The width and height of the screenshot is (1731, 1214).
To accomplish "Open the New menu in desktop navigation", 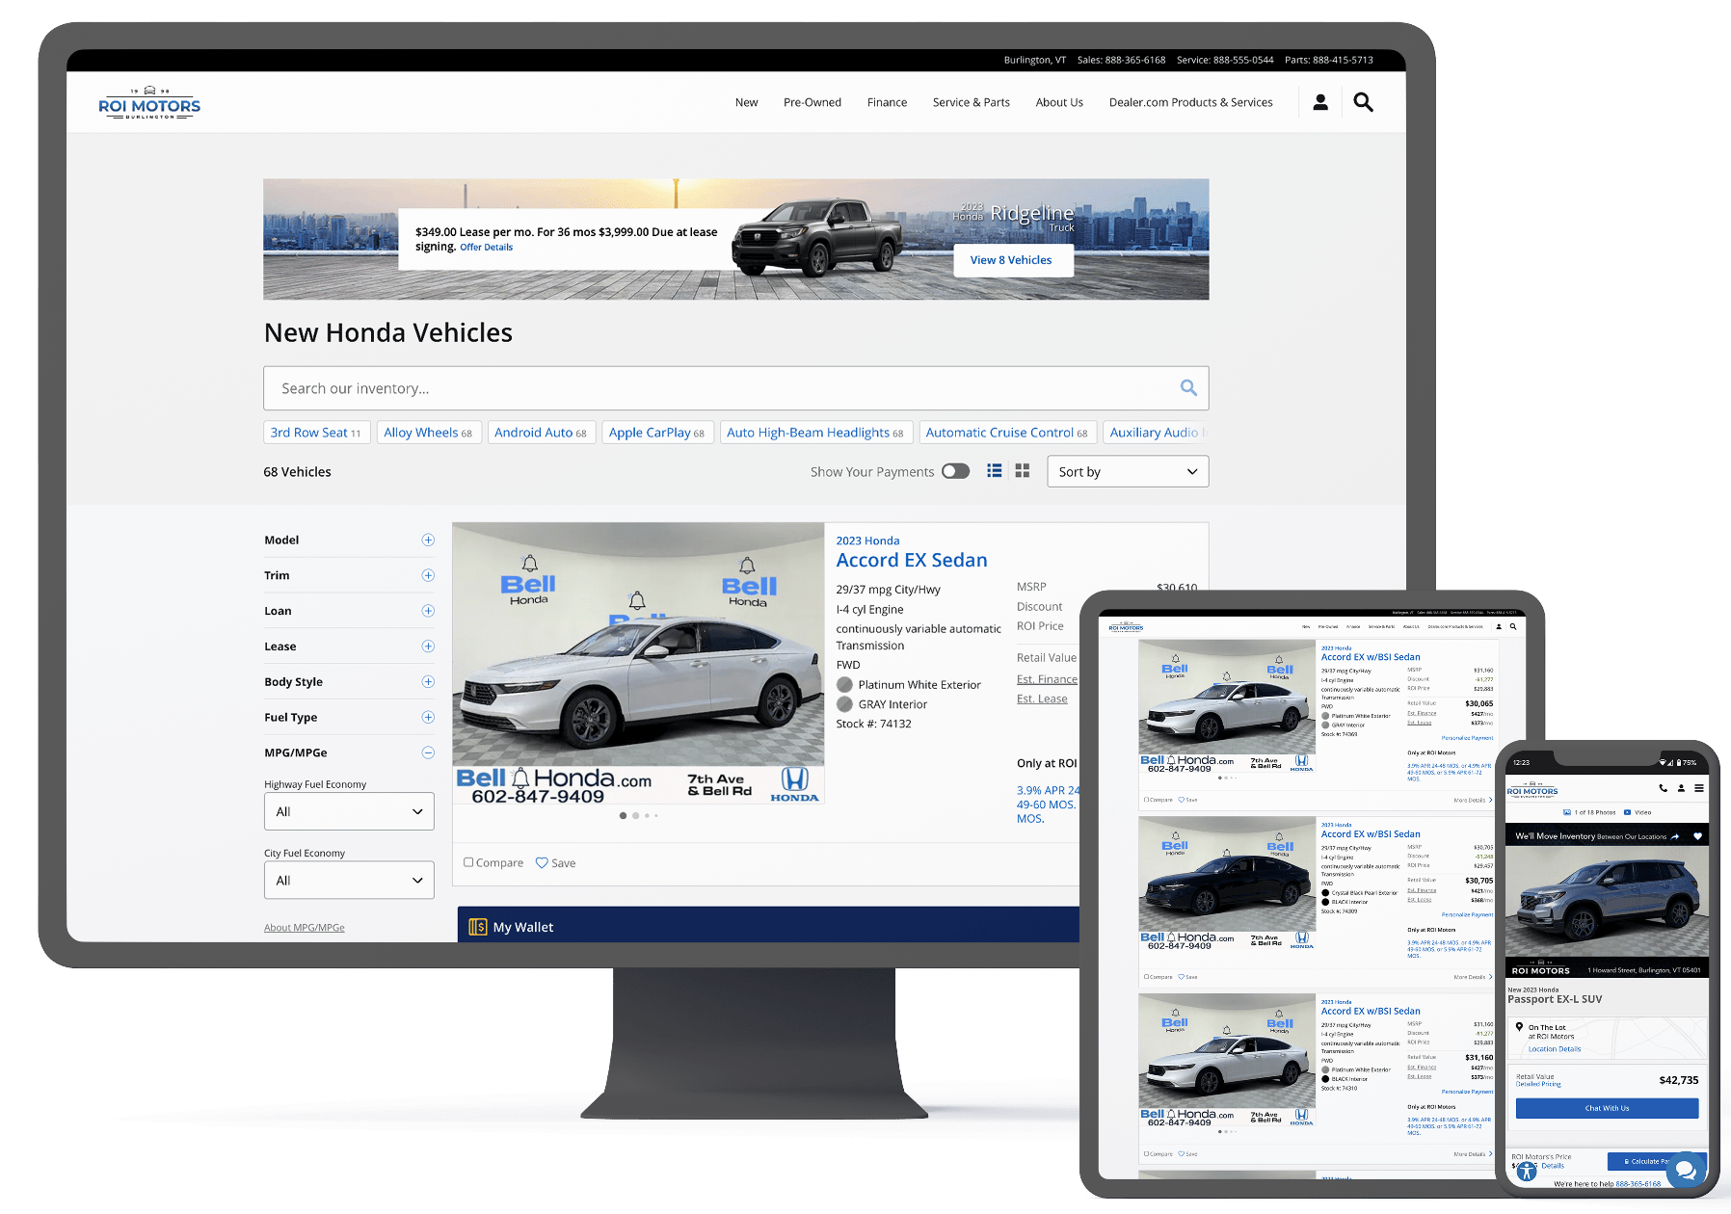I will 746,102.
